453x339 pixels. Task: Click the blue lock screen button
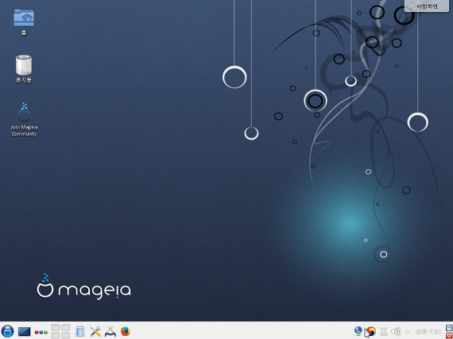tap(449, 328)
